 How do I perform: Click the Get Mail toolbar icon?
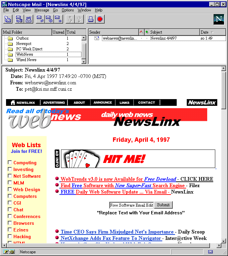coord(8,19)
